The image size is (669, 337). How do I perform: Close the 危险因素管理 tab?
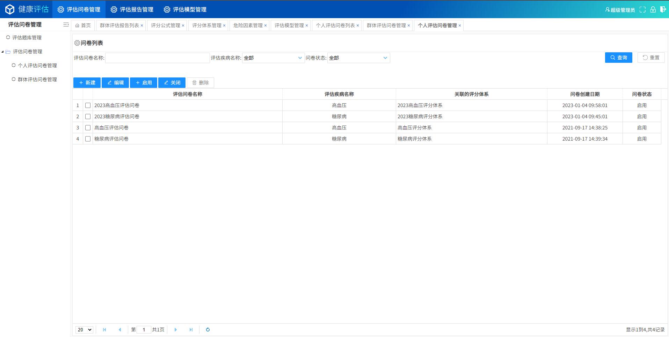(x=266, y=25)
